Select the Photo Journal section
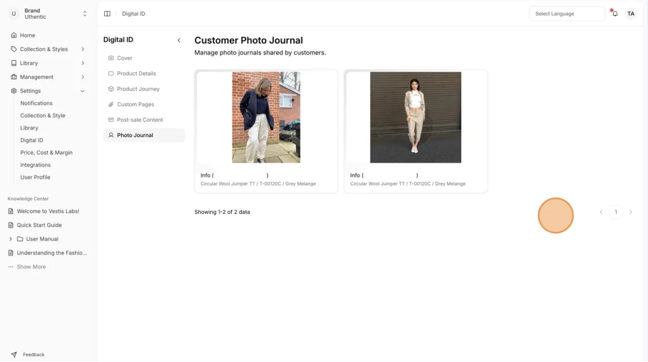The image size is (648, 362). (x=144, y=135)
